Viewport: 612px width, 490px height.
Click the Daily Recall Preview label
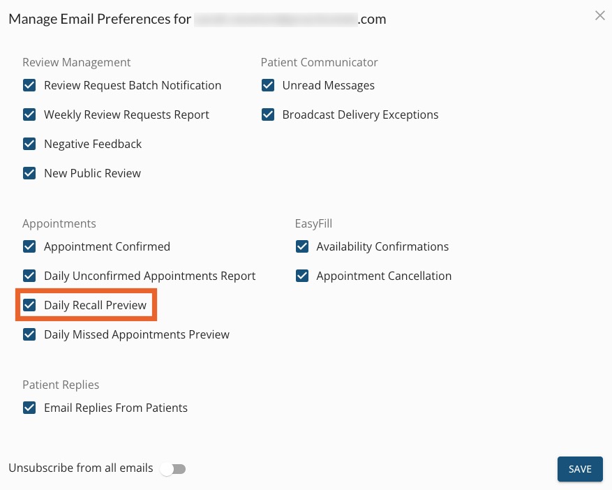click(95, 305)
